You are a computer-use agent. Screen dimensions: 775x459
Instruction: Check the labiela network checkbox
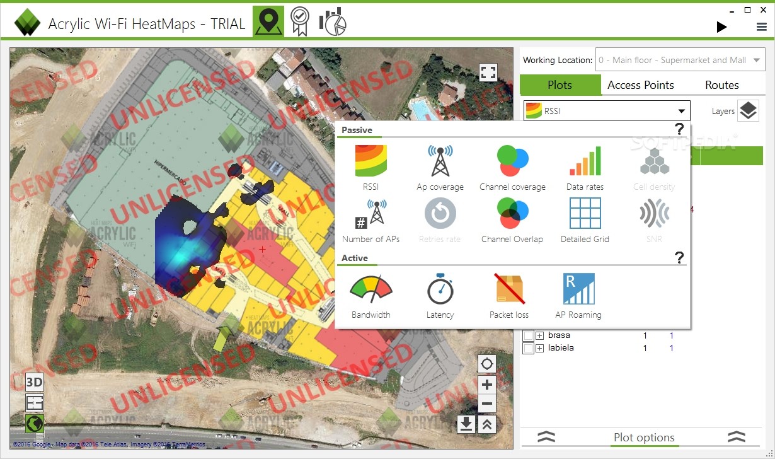529,348
